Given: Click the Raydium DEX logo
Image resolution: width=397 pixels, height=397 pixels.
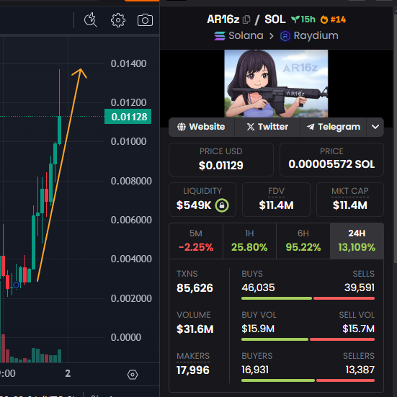Looking at the screenshot, I should click(285, 36).
